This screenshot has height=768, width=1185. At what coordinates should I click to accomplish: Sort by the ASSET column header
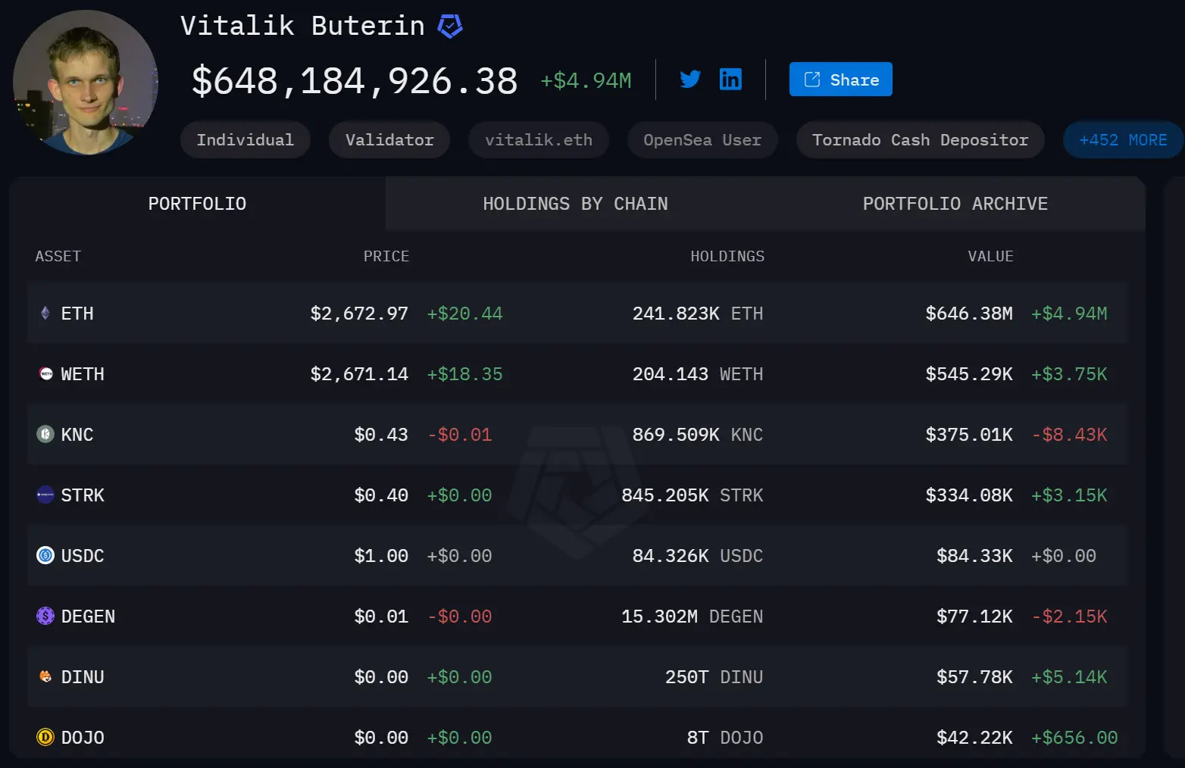58,256
